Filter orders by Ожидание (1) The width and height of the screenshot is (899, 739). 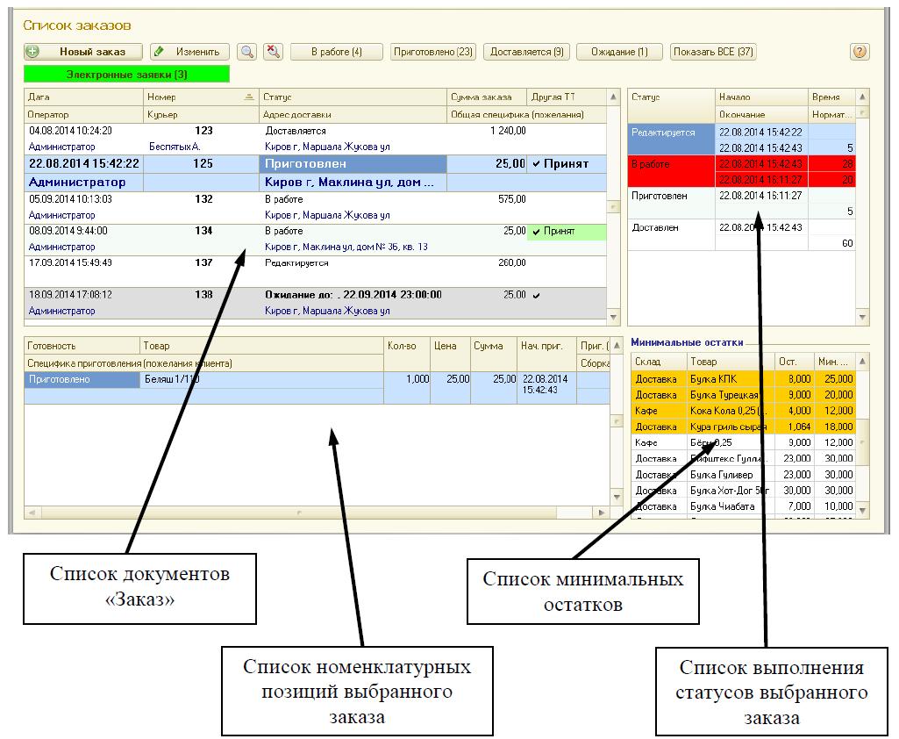(x=619, y=52)
